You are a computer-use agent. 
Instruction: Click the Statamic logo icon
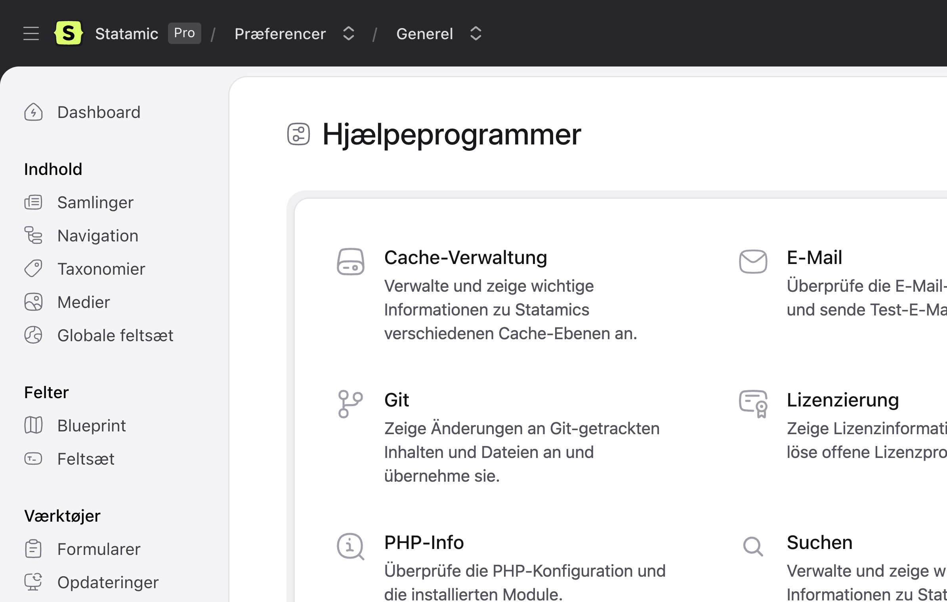coord(69,33)
